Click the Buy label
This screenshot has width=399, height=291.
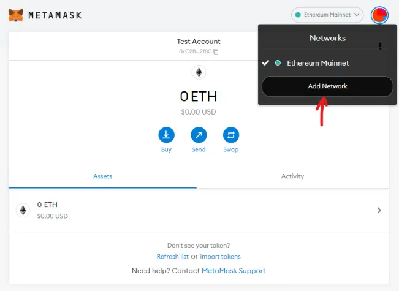point(166,149)
